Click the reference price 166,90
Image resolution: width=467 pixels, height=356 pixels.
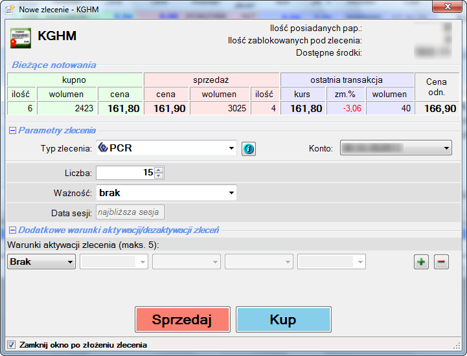pos(437,108)
